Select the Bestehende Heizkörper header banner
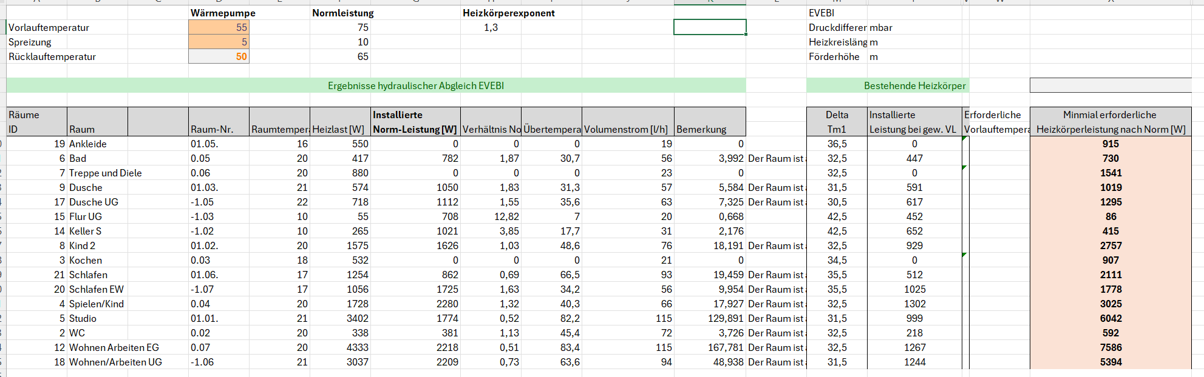 point(914,85)
